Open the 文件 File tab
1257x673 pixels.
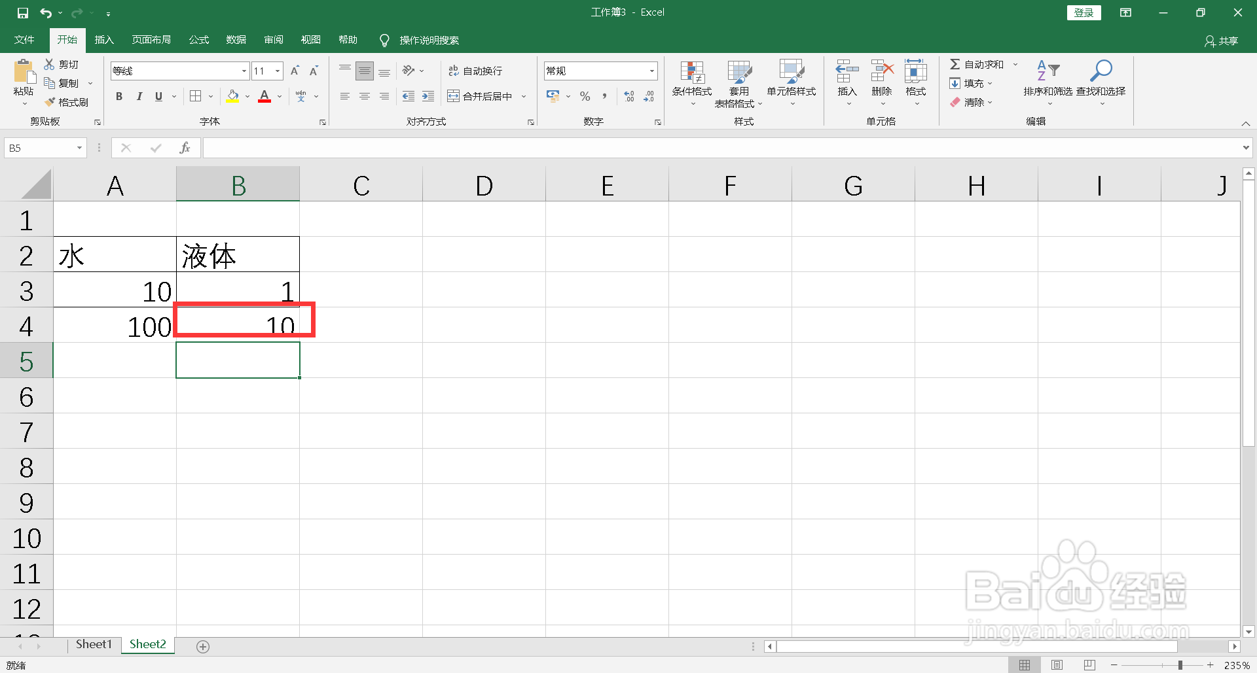coord(24,40)
